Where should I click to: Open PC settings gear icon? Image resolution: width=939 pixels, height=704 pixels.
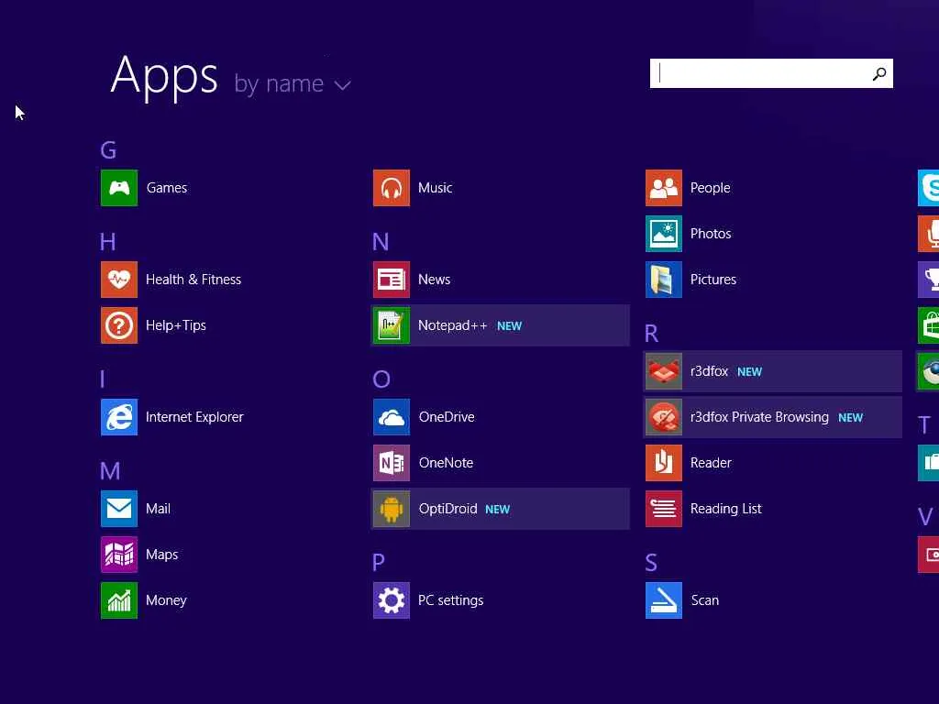click(x=391, y=600)
